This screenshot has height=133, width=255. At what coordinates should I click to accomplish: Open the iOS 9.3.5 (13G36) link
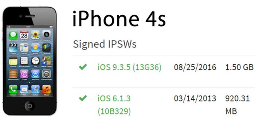click(x=129, y=67)
